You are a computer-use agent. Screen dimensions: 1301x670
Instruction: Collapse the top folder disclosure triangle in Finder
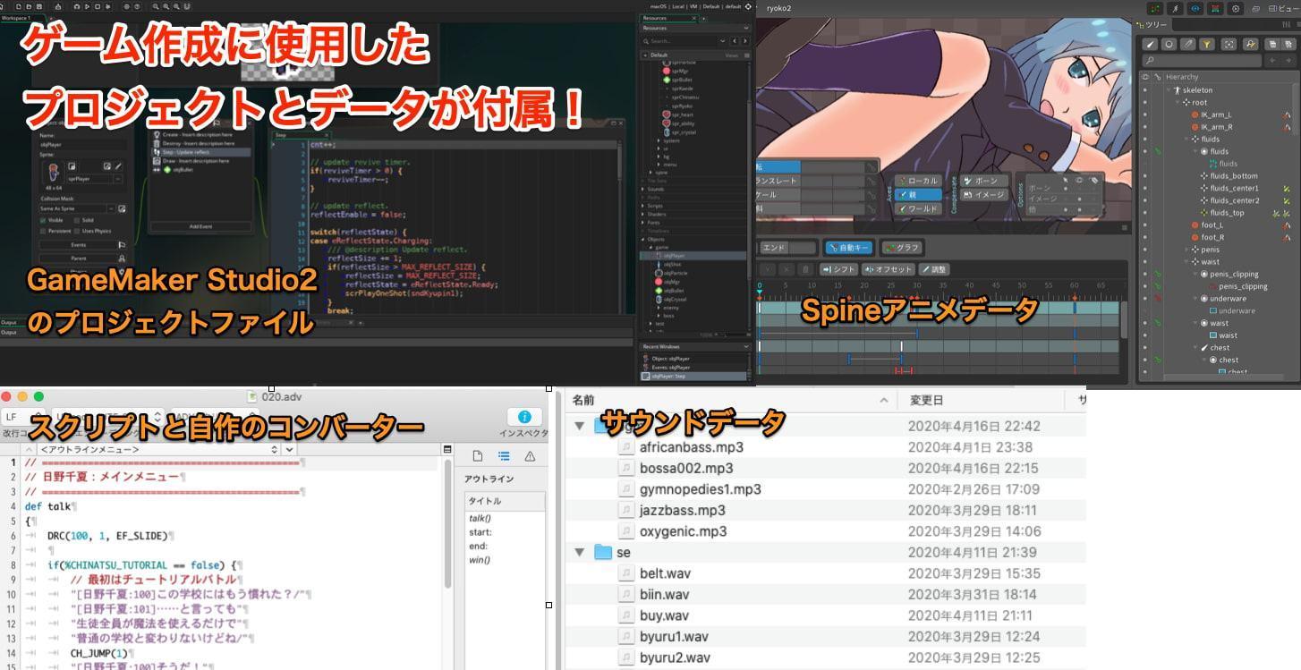click(579, 426)
